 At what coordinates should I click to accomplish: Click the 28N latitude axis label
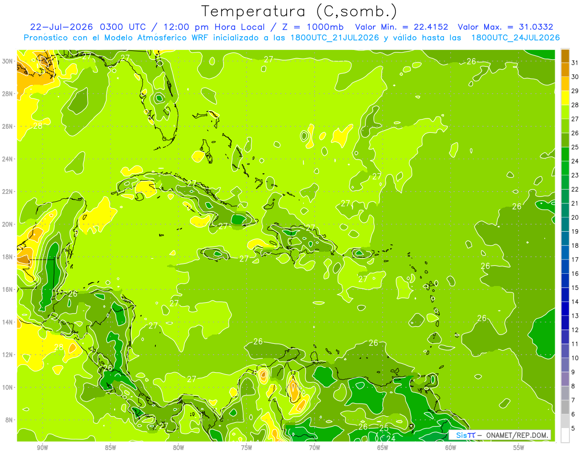pos(7,94)
